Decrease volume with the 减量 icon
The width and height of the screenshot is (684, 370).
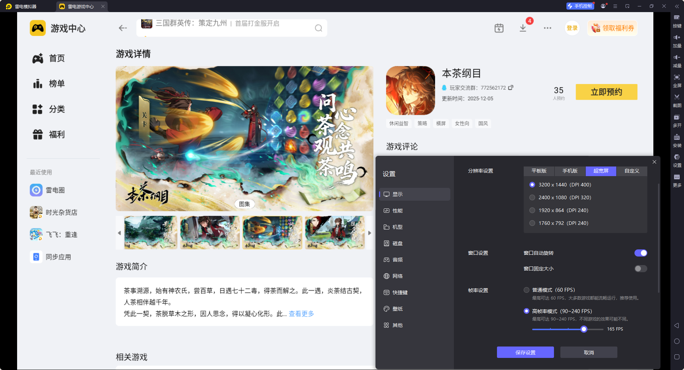(x=677, y=61)
